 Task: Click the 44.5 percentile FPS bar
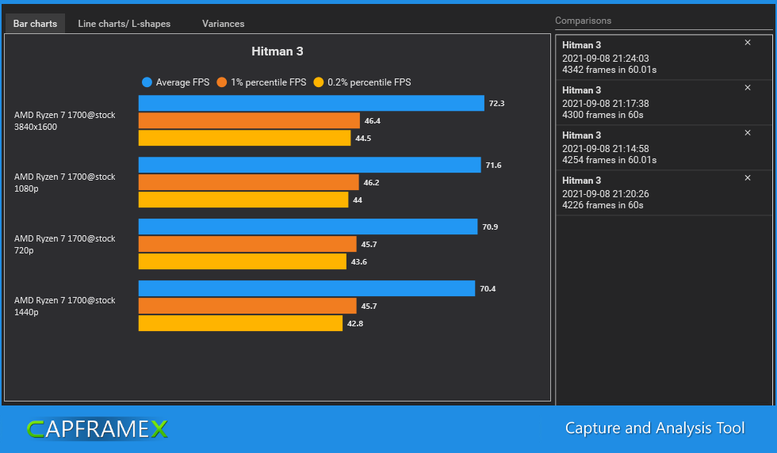(x=244, y=138)
